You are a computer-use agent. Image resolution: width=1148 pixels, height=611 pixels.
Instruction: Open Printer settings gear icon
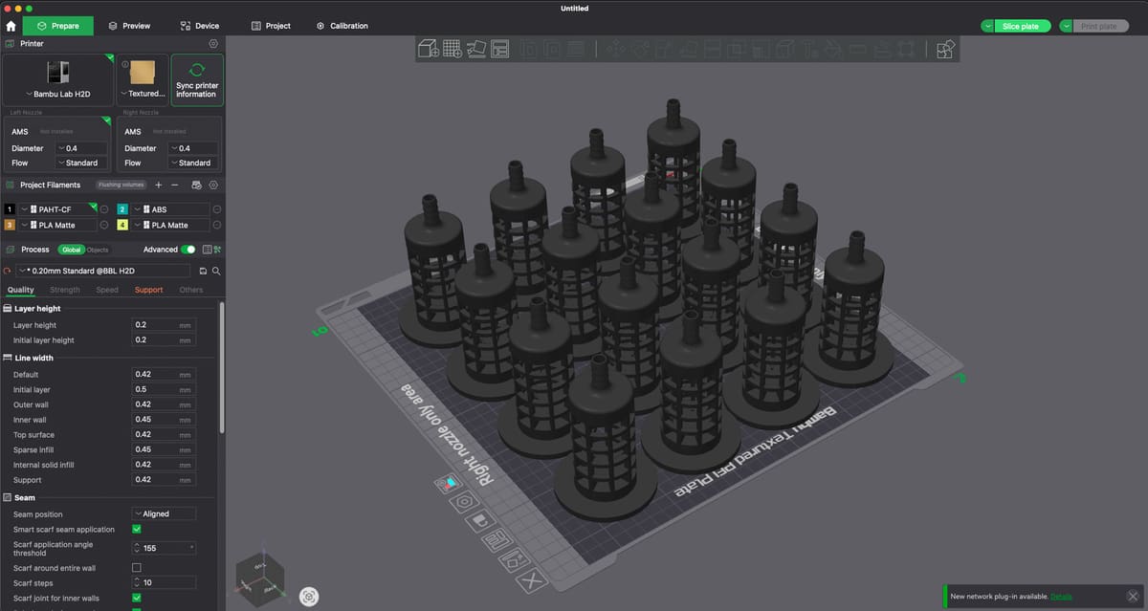(x=213, y=43)
